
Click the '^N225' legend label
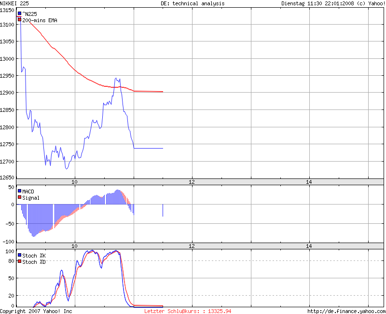(29, 14)
